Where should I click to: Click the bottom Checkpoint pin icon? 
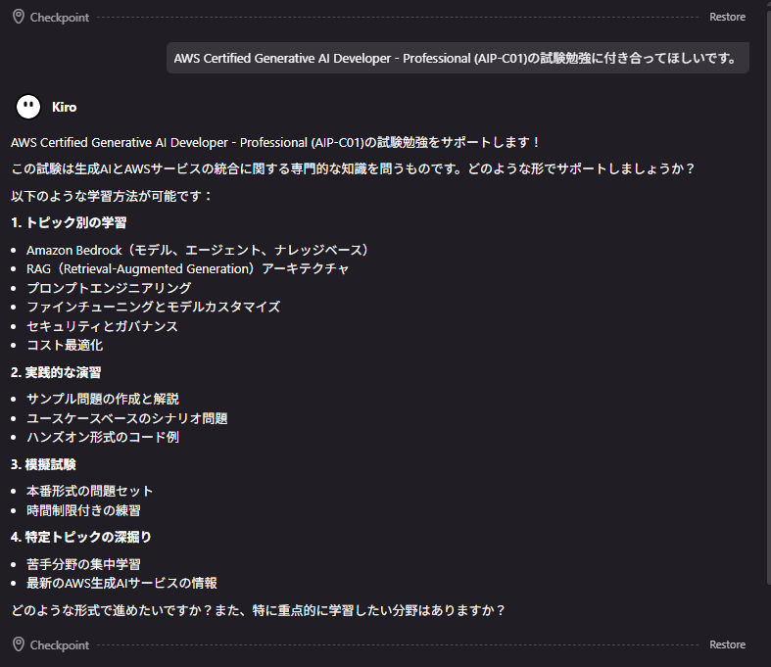[19, 644]
